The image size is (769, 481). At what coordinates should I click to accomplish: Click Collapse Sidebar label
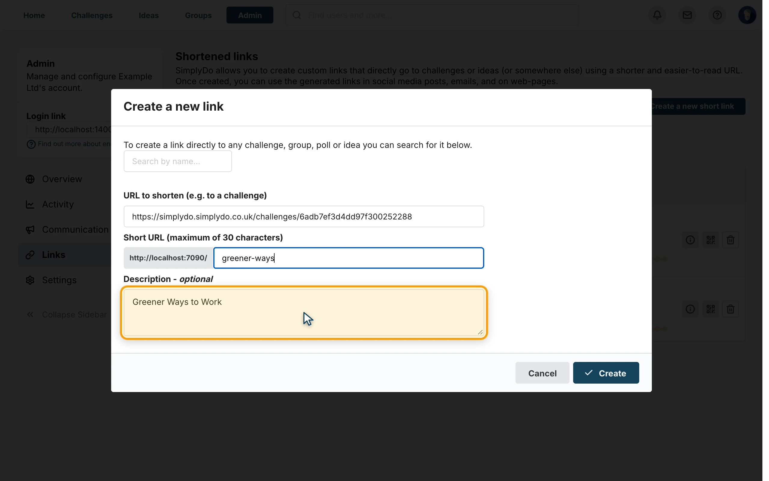(74, 315)
